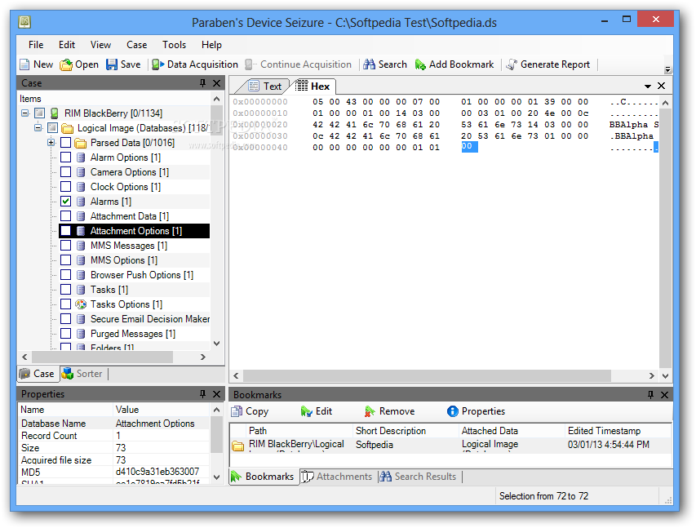Open the Edit menu
The height and width of the screenshot is (528, 696).
tap(67, 45)
